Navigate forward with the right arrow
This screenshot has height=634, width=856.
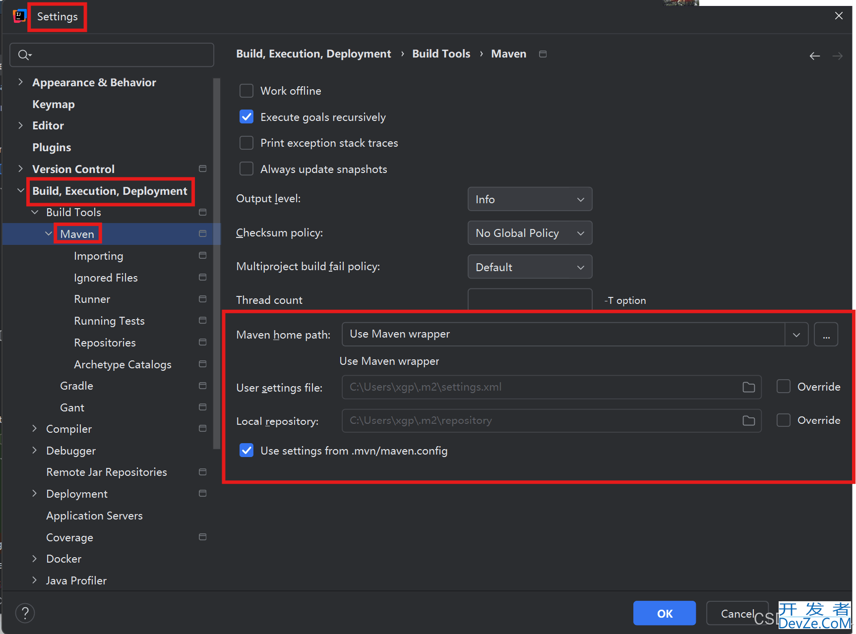(x=838, y=56)
